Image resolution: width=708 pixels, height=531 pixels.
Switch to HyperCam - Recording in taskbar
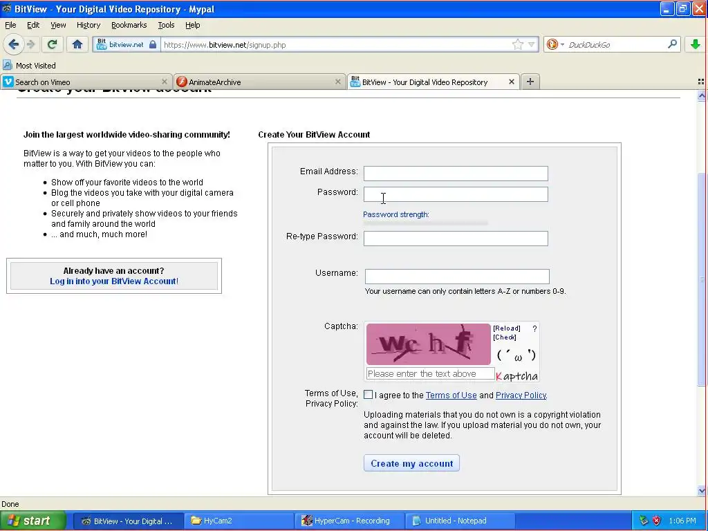click(349, 521)
